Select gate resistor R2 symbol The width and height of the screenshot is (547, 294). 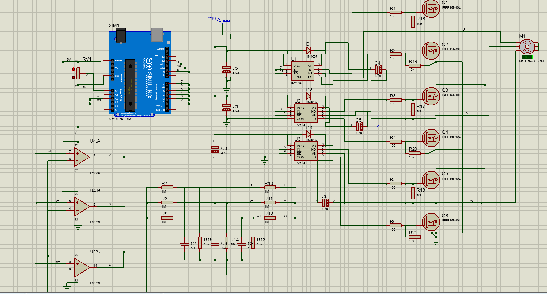coord(395,54)
